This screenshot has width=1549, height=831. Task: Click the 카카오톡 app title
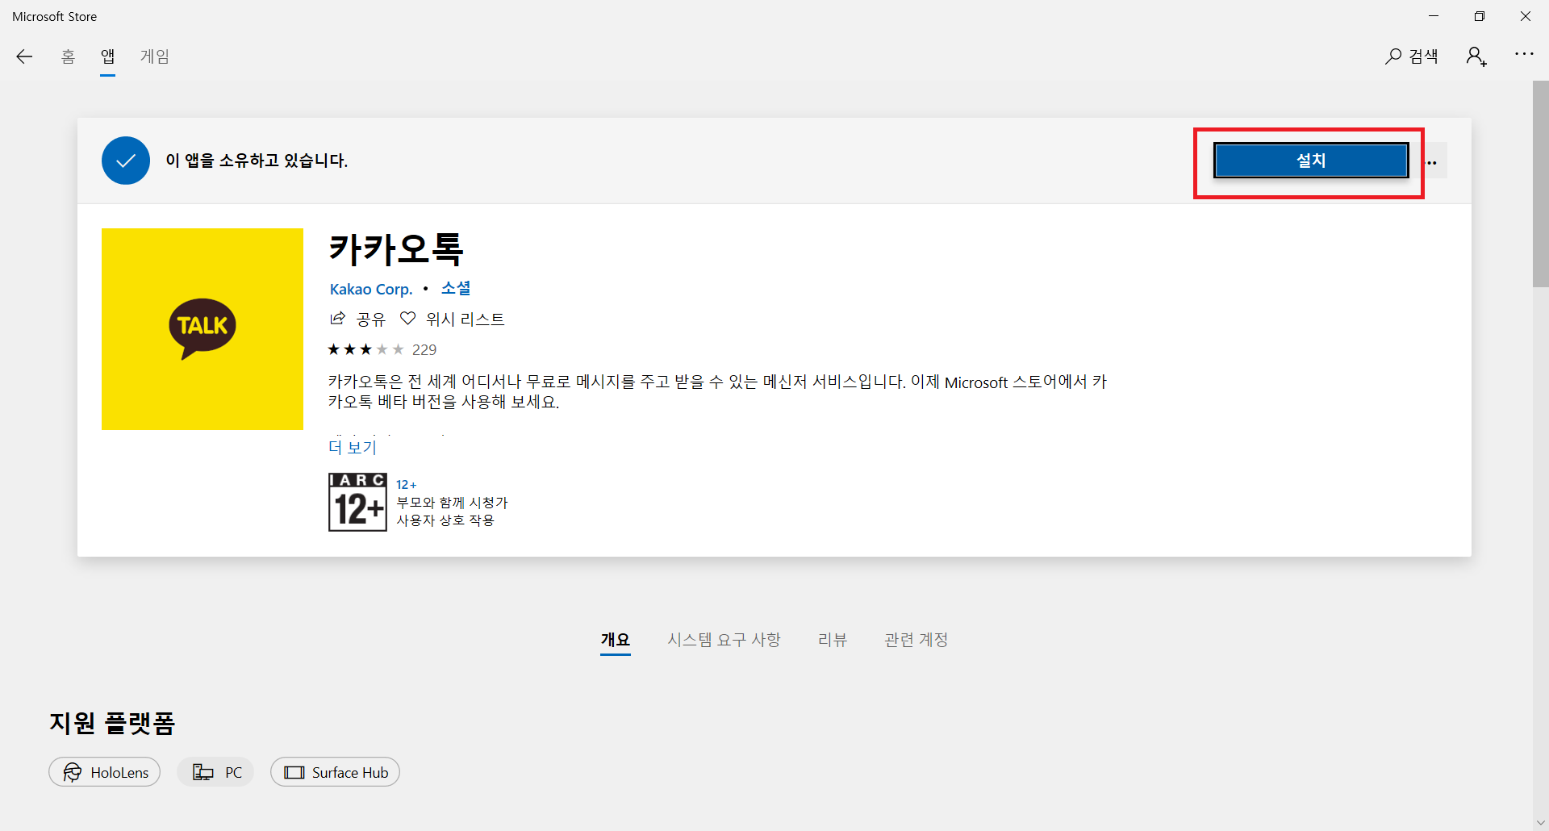coord(396,249)
